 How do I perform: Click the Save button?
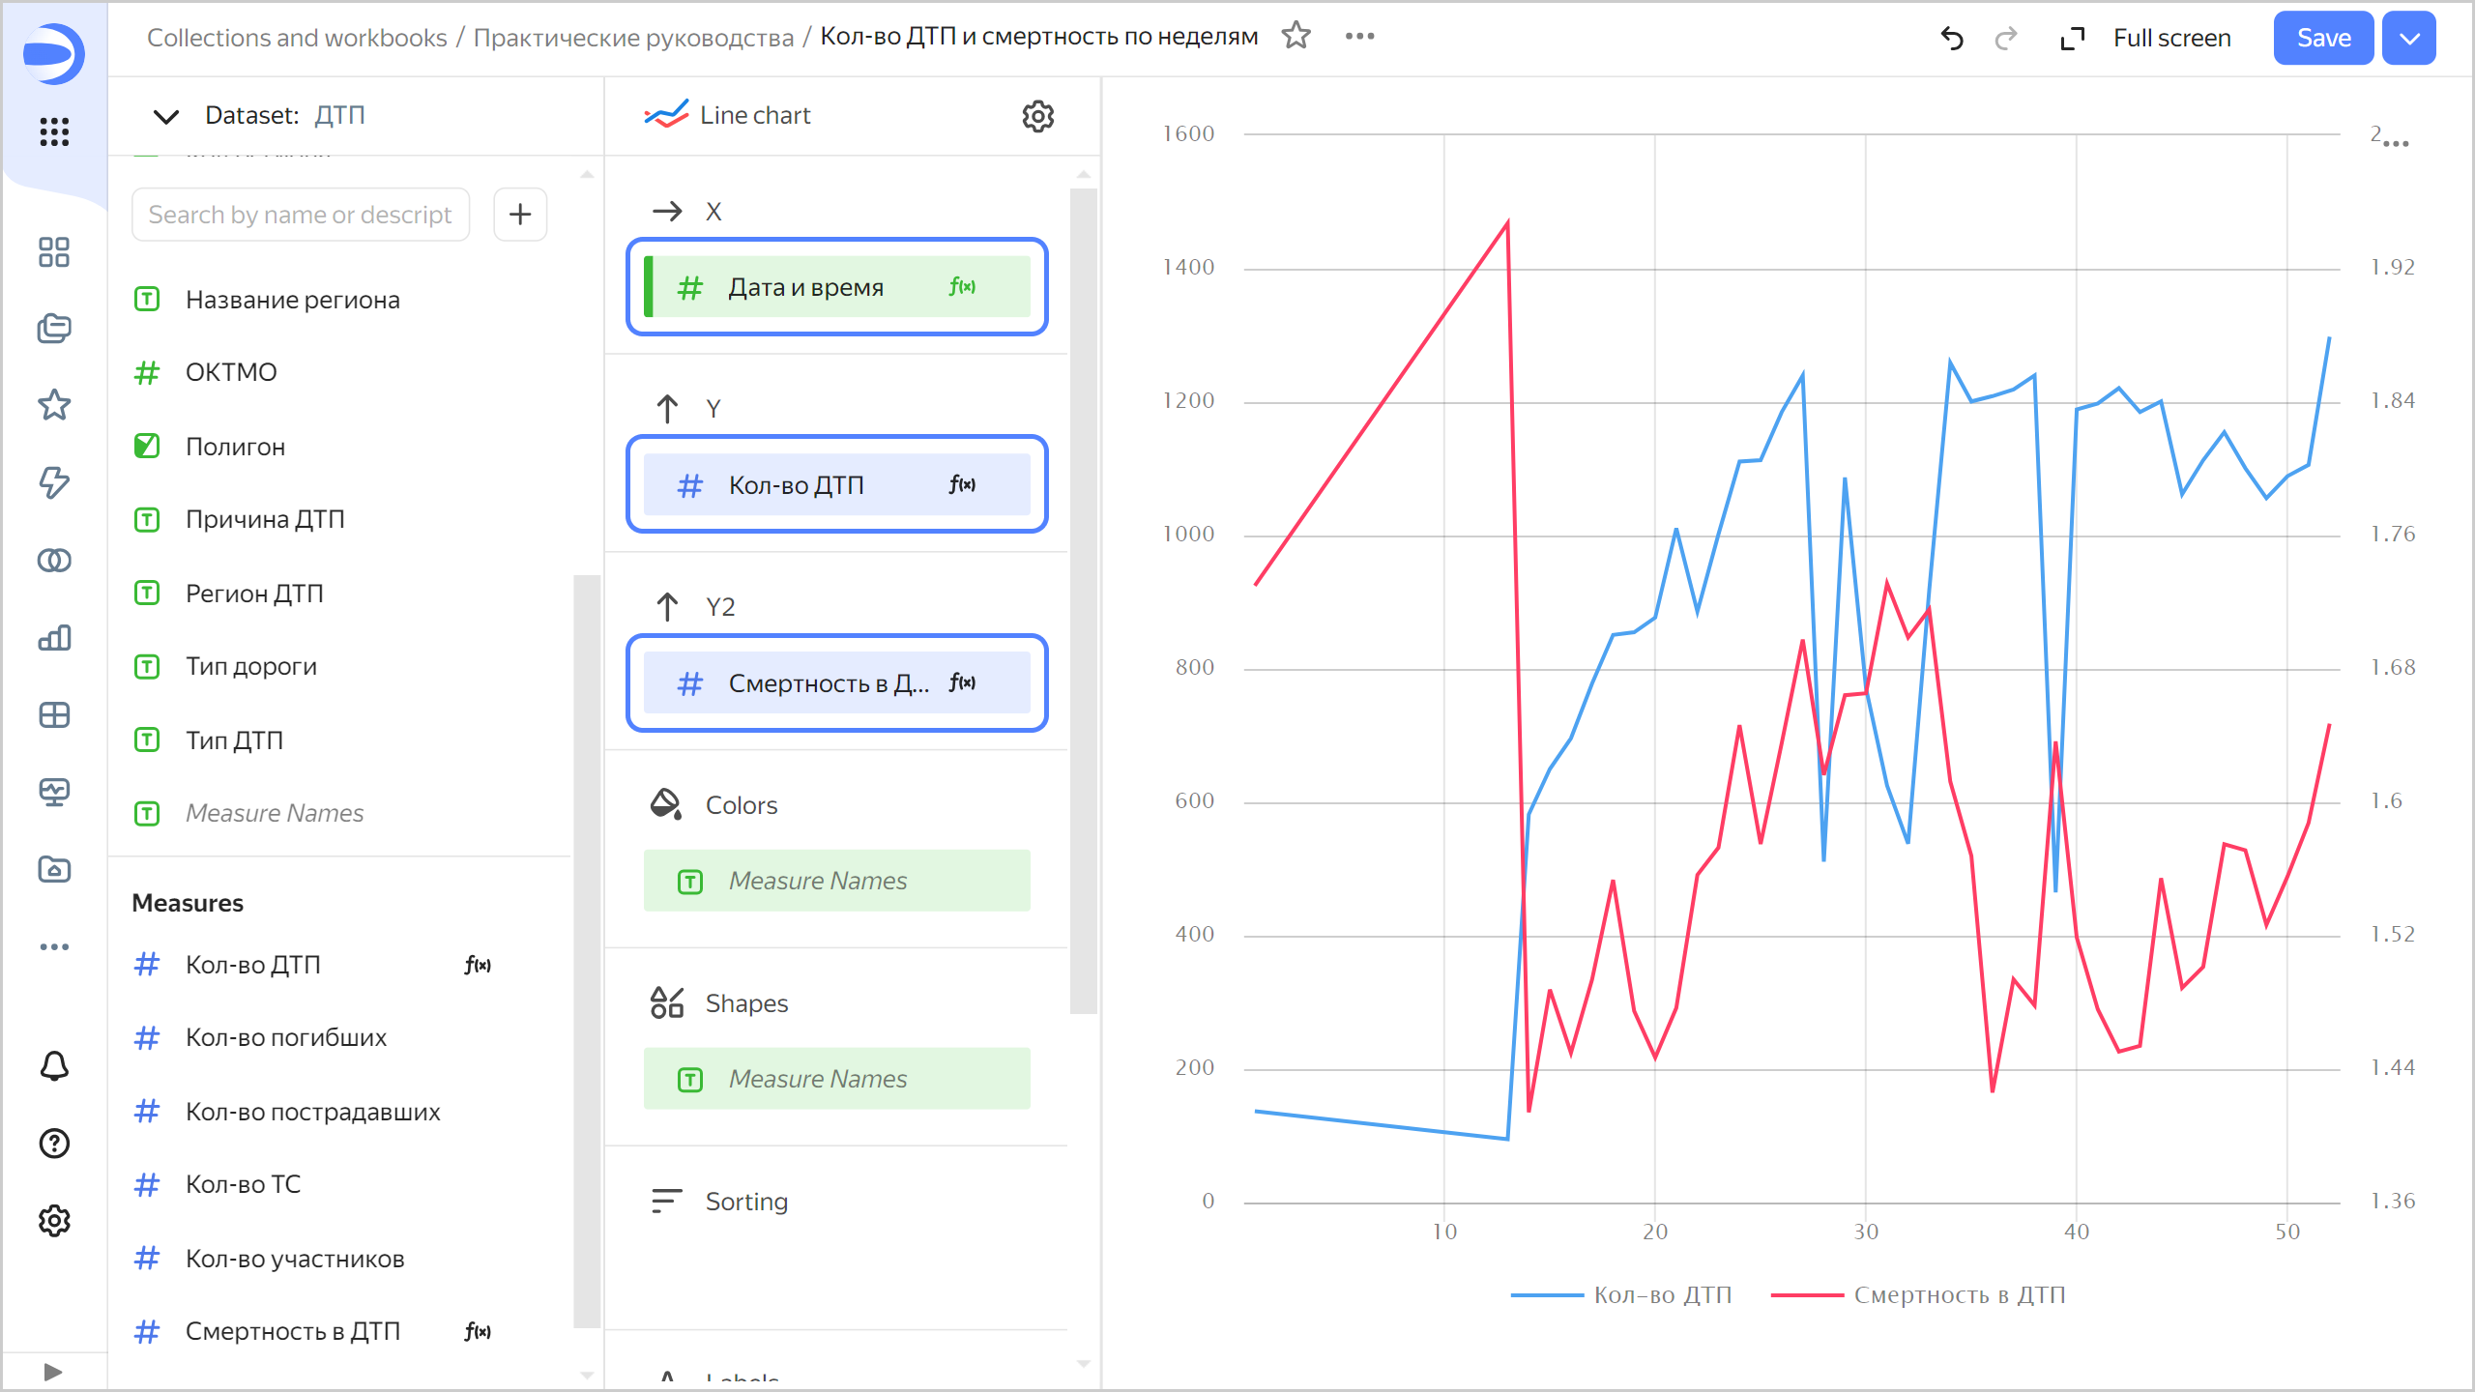(x=2322, y=39)
